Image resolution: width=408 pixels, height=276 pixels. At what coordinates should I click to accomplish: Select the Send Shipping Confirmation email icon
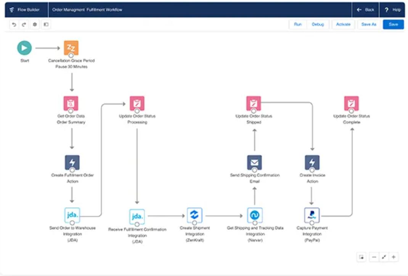(254, 162)
